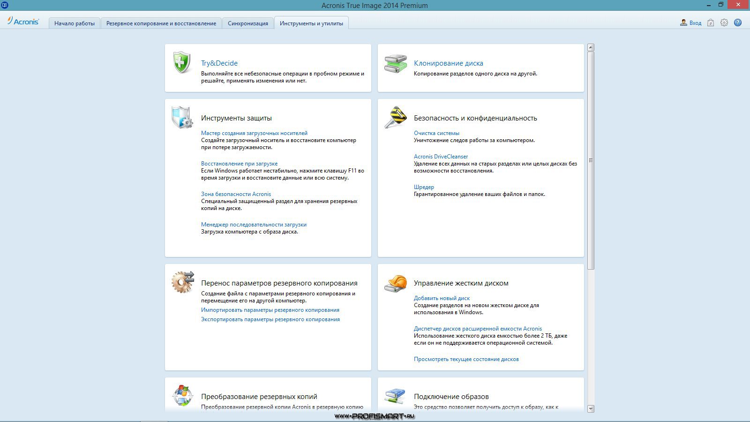This screenshot has width=750, height=422.
Task: Click the scrollbar up arrow
Action: pyautogui.click(x=591, y=47)
